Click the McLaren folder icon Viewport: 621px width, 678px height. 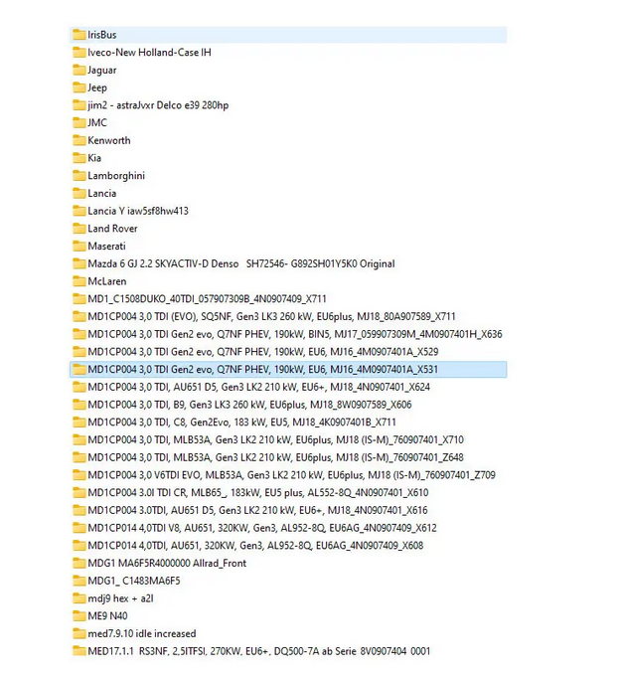coord(79,281)
